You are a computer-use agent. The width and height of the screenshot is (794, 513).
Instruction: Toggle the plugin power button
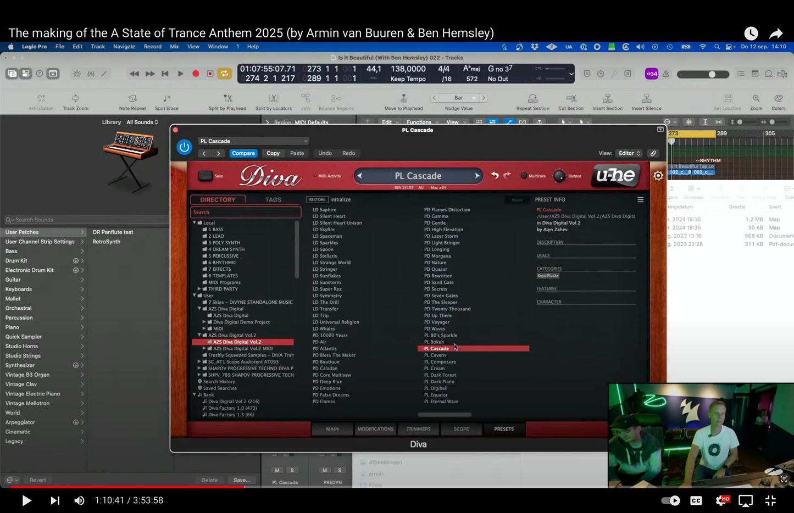tap(184, 147)
